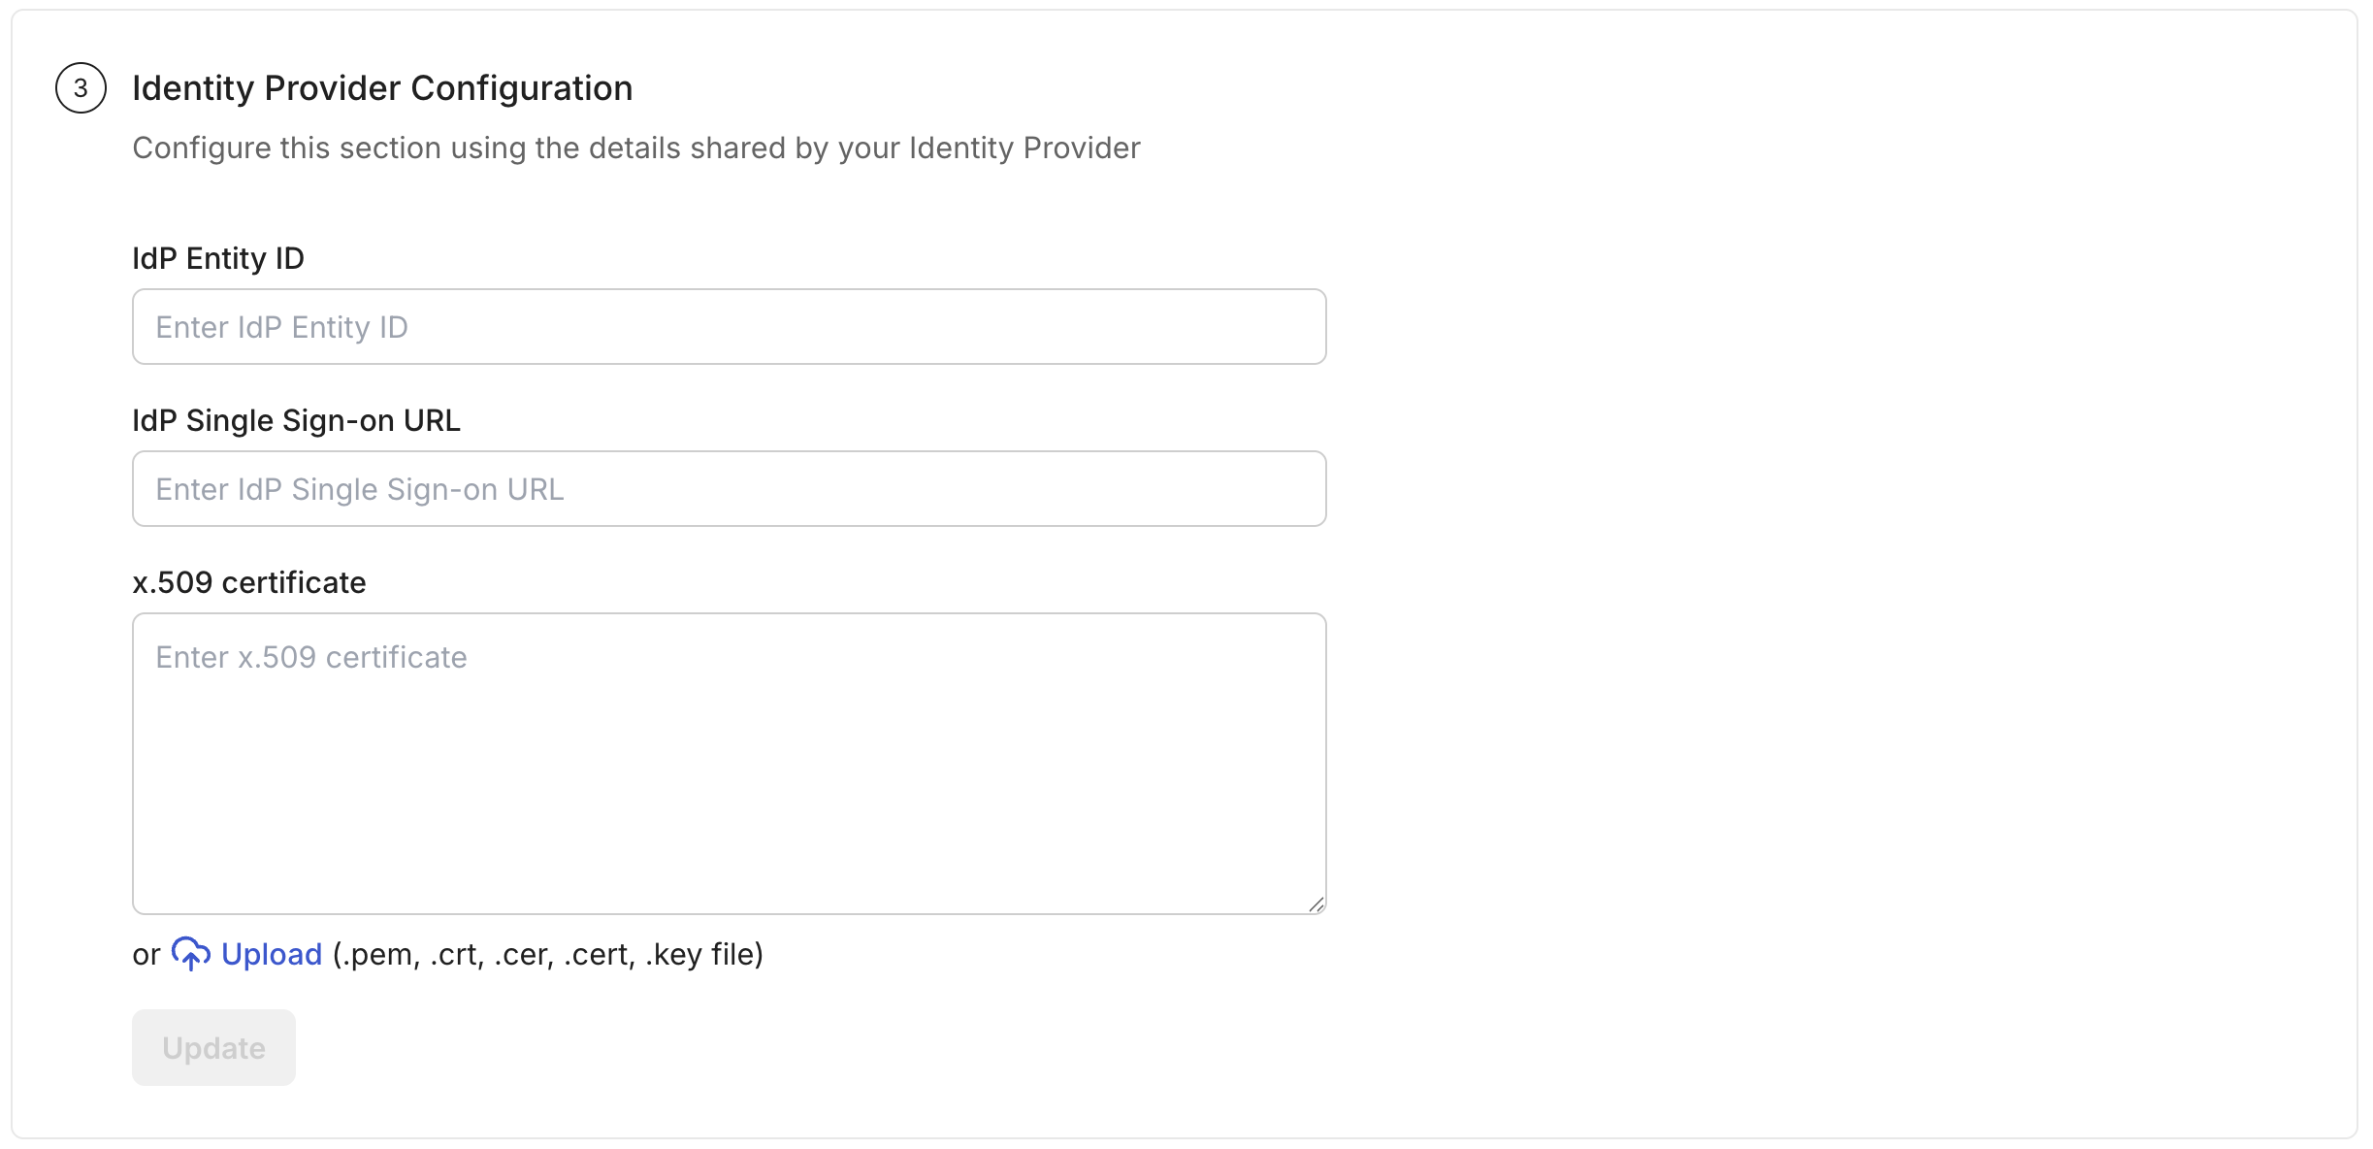Click the 'Enter x.509 certificate' placeholder
The width and height of the screenshot is (2373, 1149).
(309, 656)
